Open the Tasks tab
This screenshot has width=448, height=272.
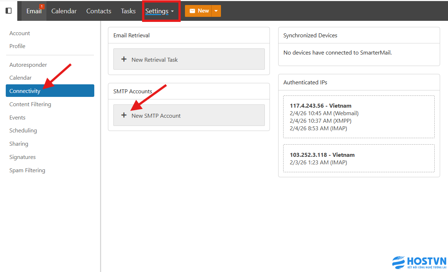point(128,11)
